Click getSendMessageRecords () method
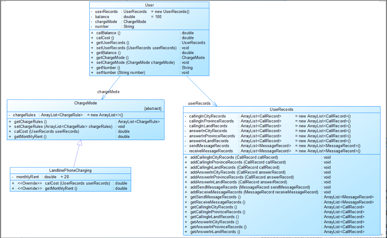The image size is (387, 238). tap(279, 197)
